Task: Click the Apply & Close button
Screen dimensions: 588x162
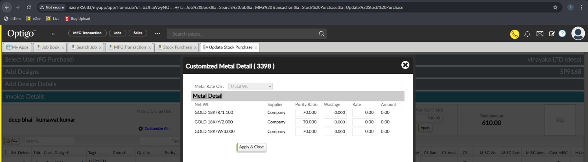Action: pos(251,147)
